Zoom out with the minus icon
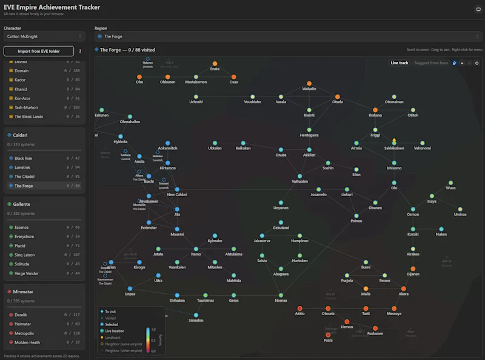Screen dimensions: 485x360 tap(469, 63)
